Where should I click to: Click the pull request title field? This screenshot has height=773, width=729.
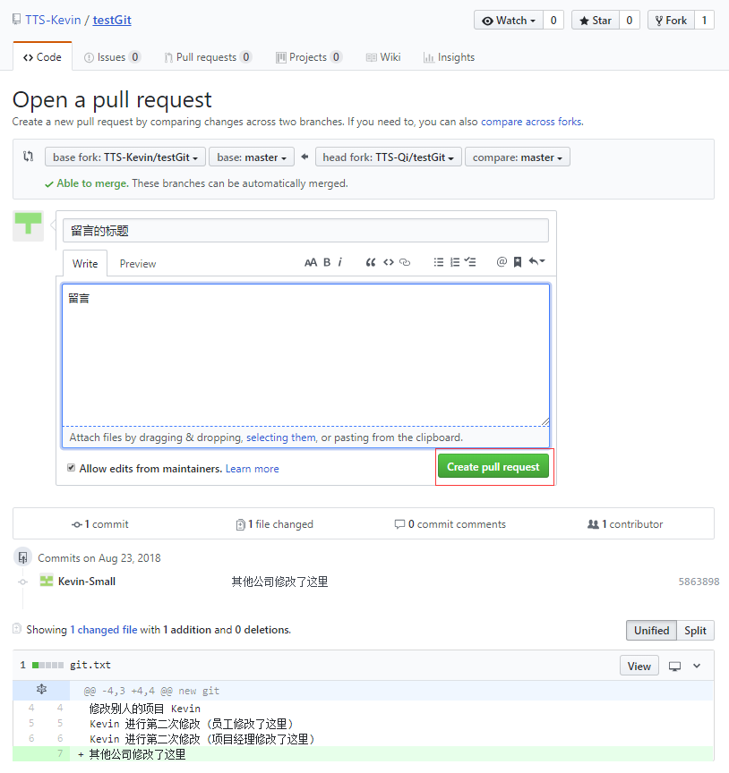click(x=305, y=230)
